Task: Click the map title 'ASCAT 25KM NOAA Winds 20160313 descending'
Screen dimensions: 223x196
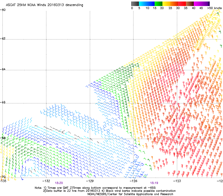Action: coord(44,5)
